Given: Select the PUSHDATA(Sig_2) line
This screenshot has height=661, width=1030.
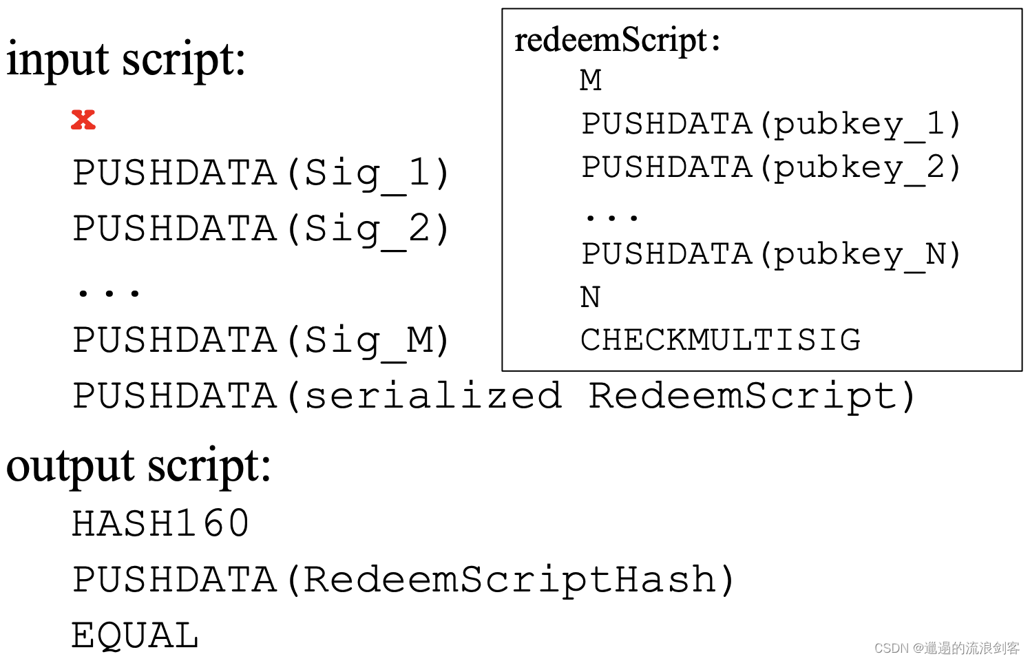Looking at the screenshot, I should [x=261, y=229].
